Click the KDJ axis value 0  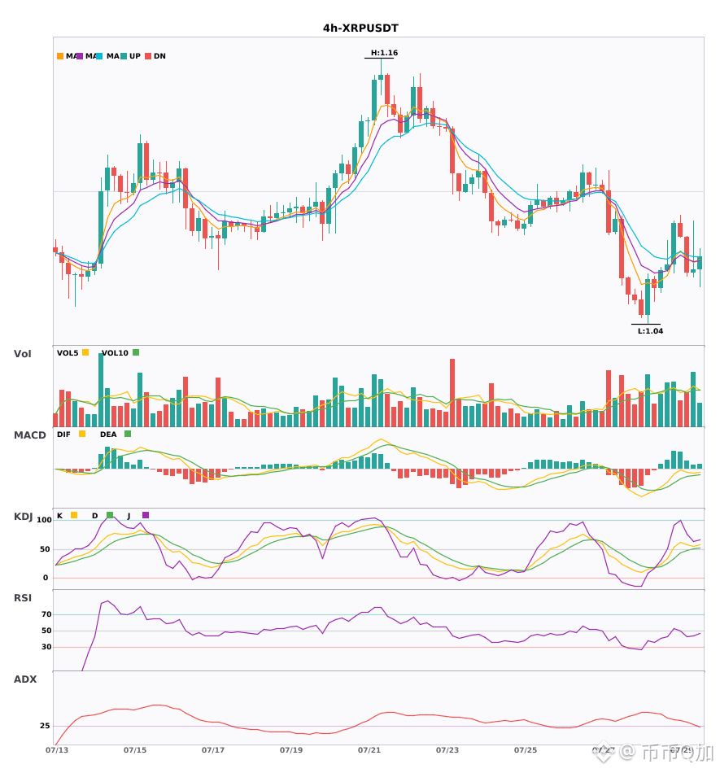[x=46, y=578]
